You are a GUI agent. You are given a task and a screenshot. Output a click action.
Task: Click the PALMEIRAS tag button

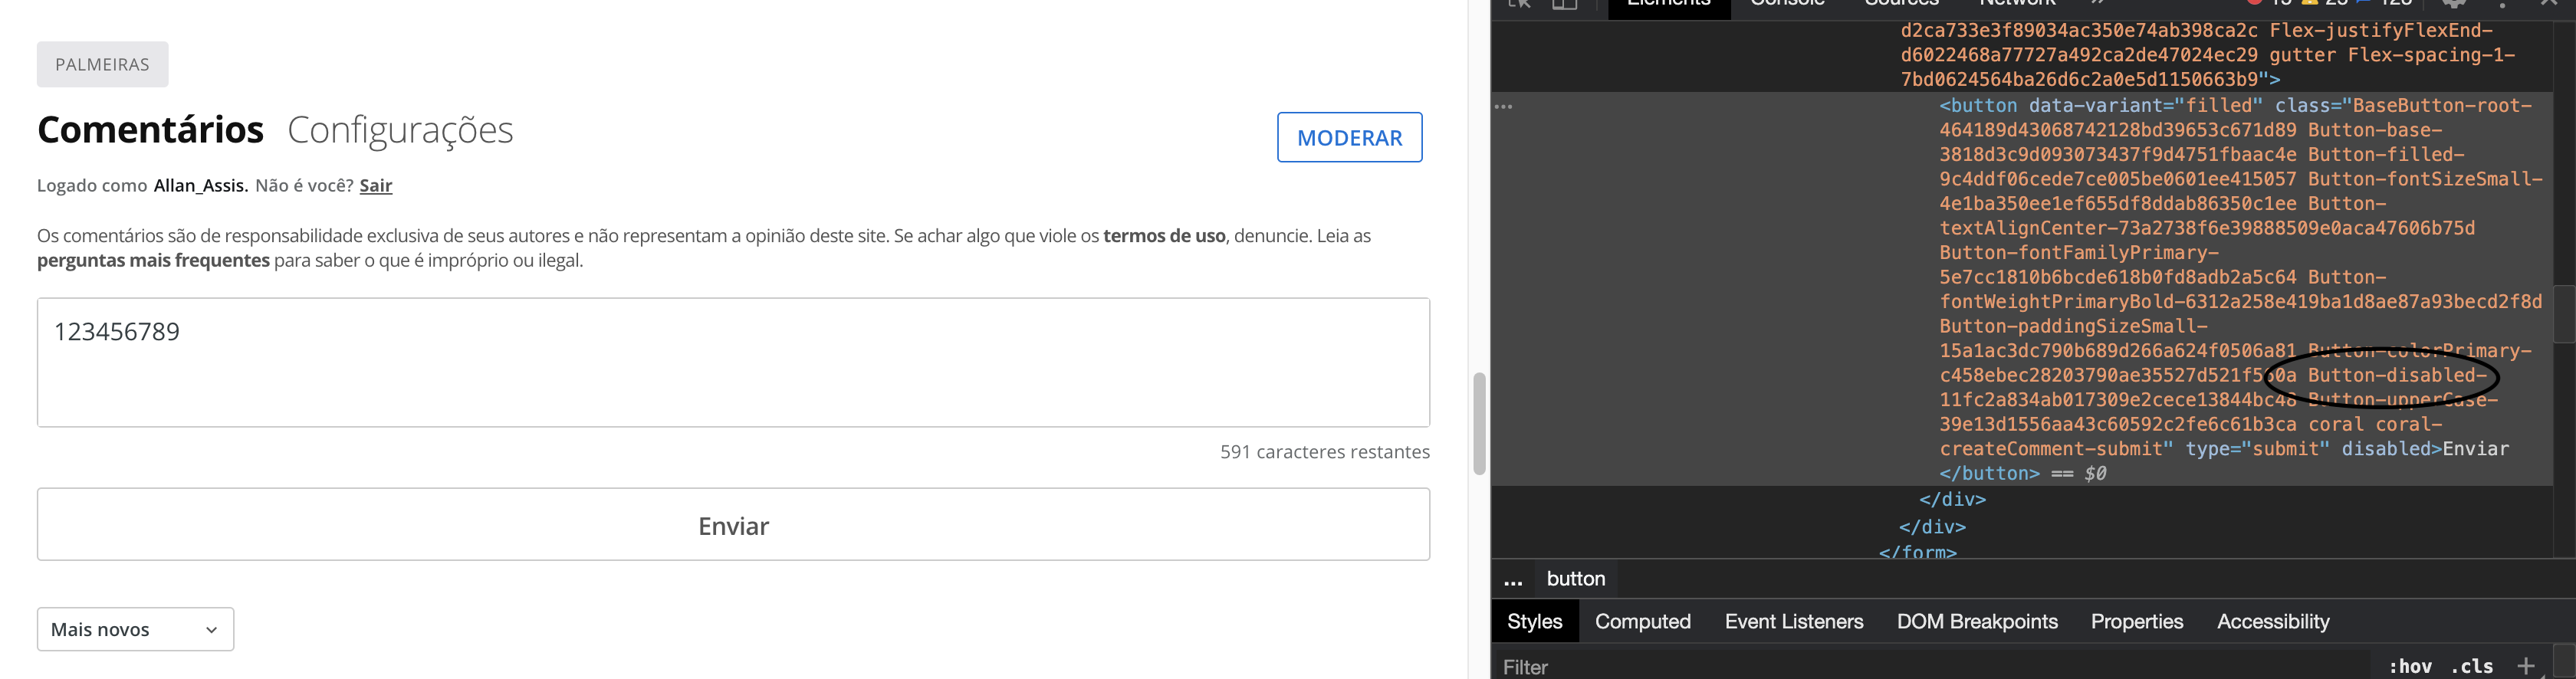tap(102, 64)
